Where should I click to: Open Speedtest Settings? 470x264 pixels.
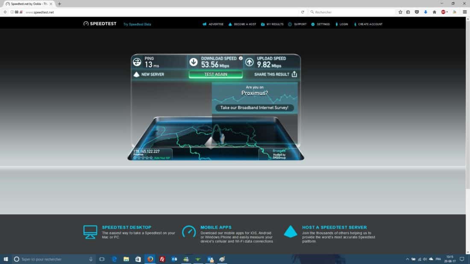320,24
